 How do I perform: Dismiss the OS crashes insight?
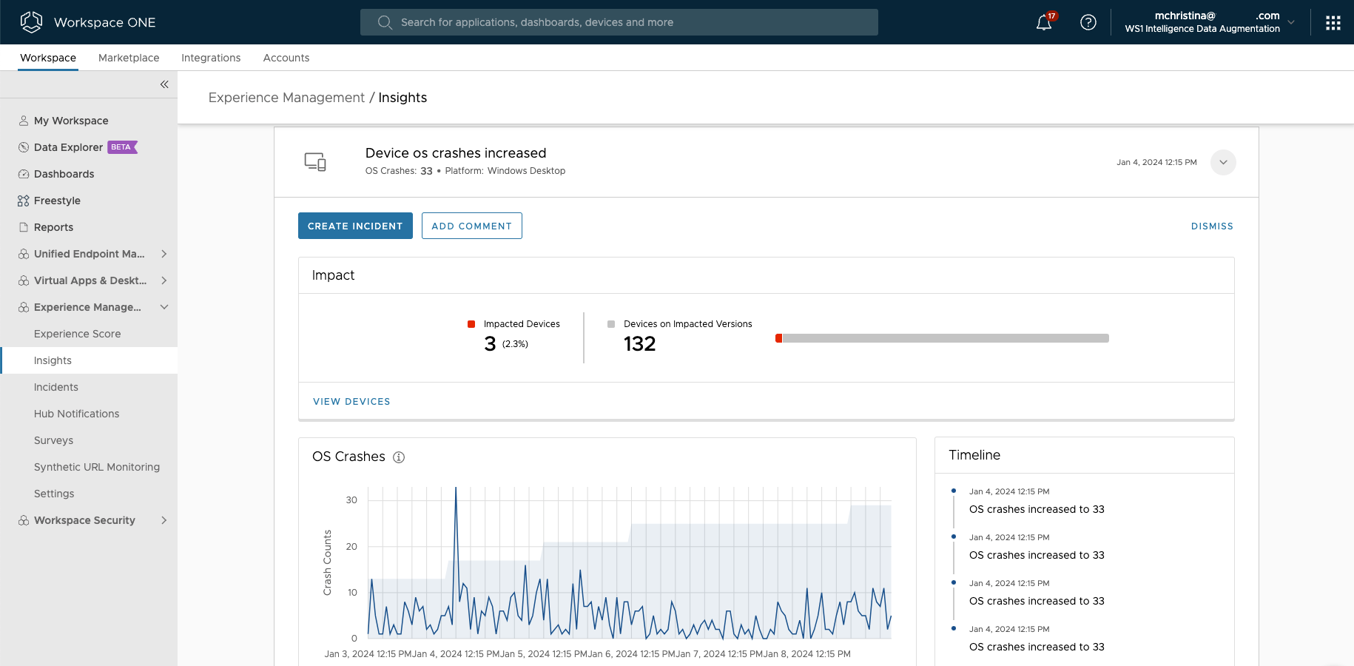(x=1211, y=226)
